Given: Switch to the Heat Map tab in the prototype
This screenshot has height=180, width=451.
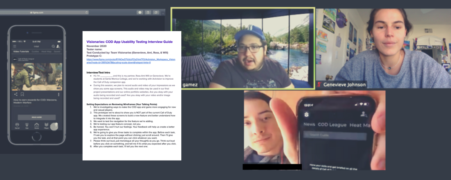Looking at the screenshot, I should pos(46,52).
